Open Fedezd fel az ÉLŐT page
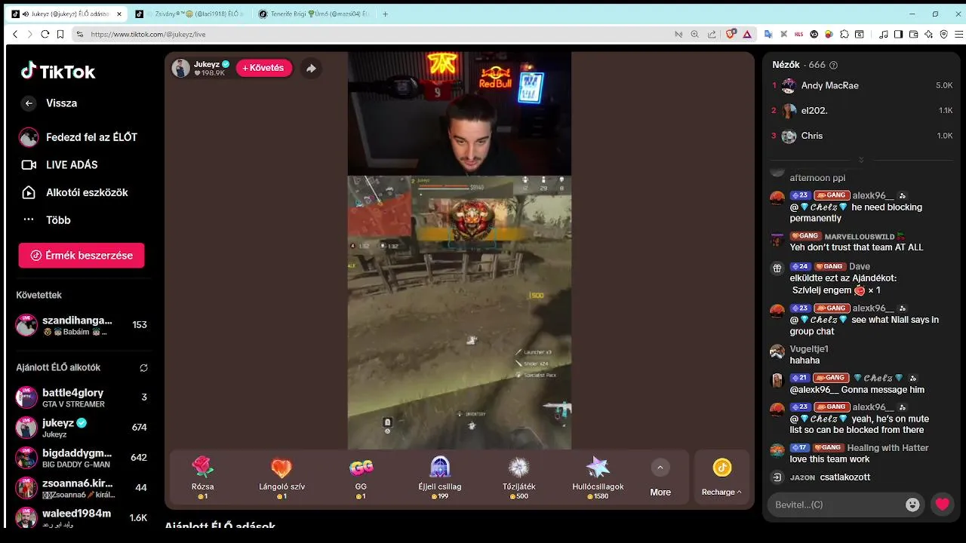The height and width of the screenshot is (543, 966). click(x=78, y=137)
